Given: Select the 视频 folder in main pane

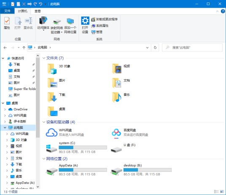Looking at the screenshot, I should point(121,69).
